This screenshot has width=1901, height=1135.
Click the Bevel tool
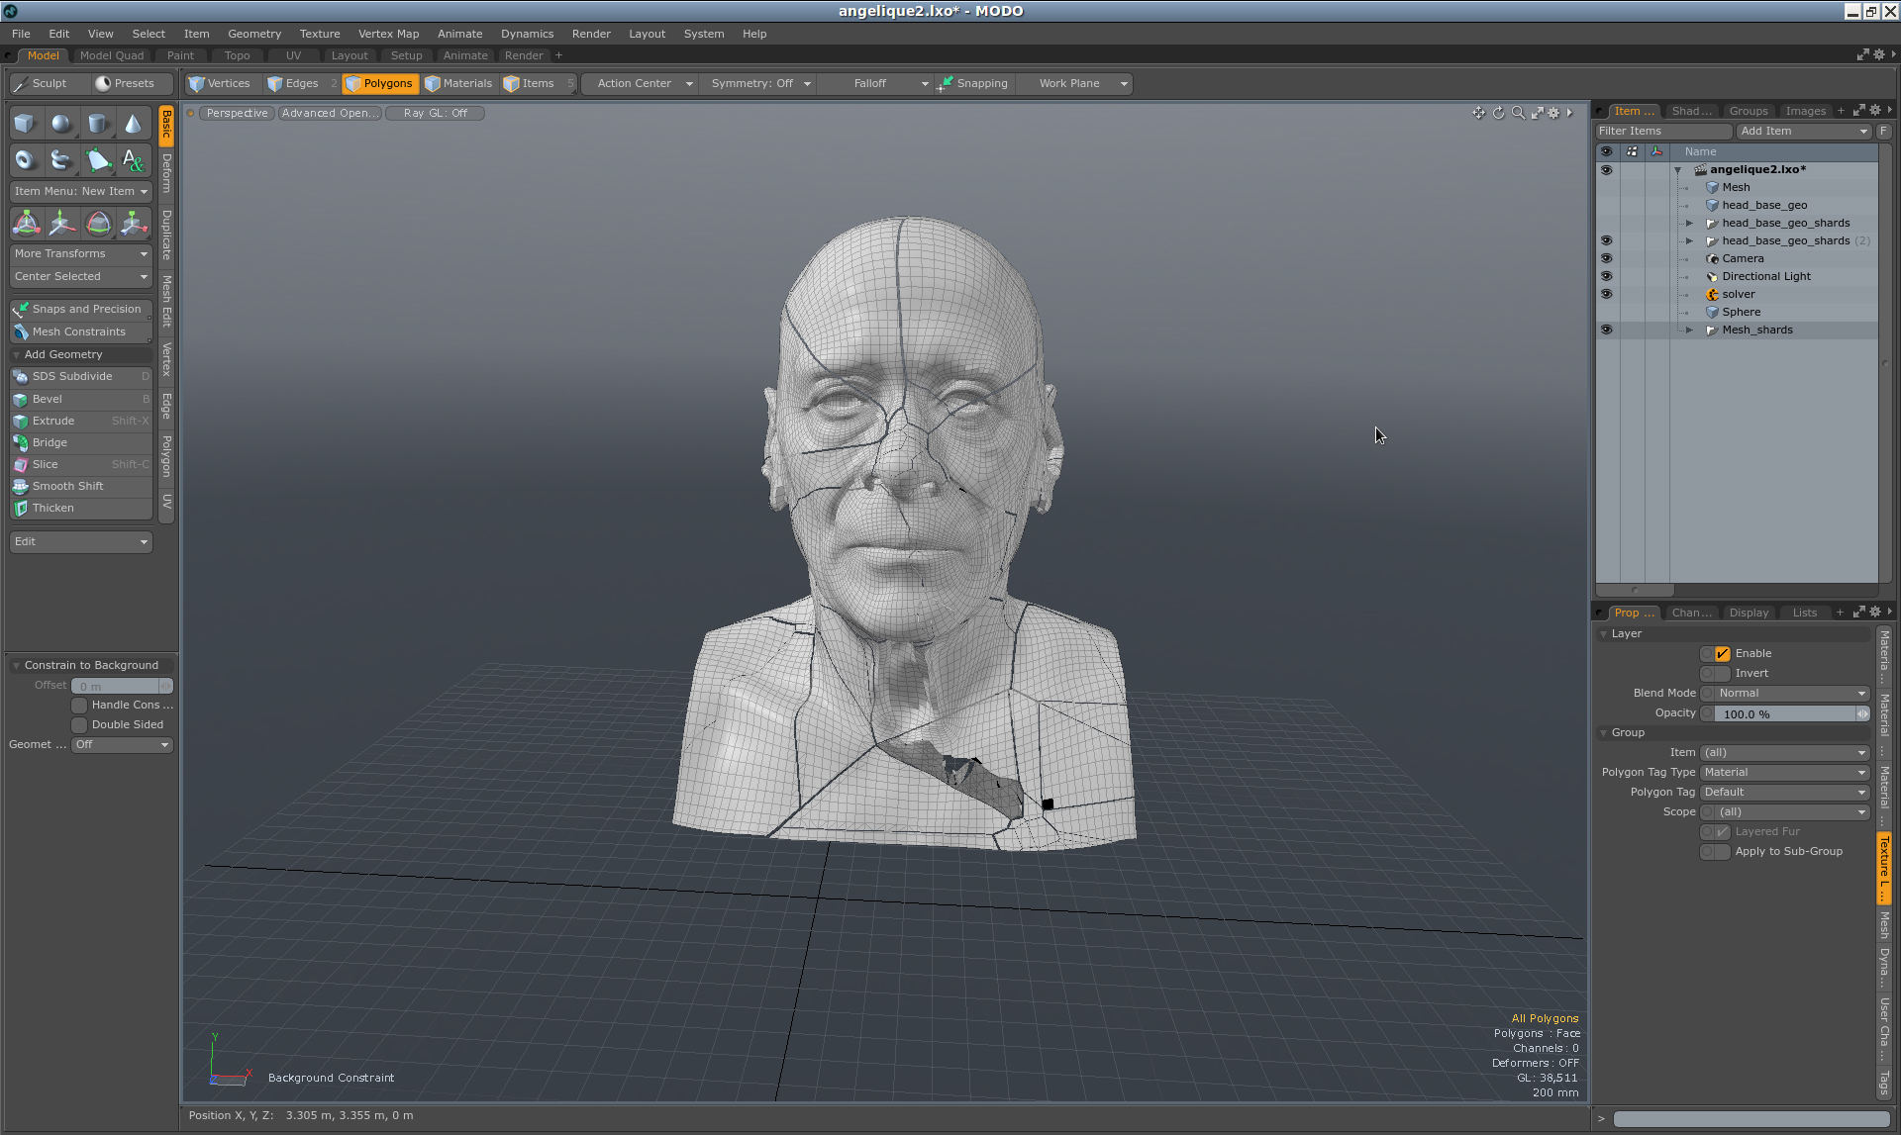pos(81,399)
